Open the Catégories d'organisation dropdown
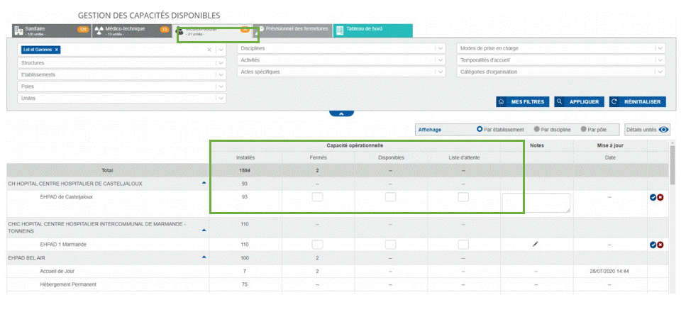 coord(561,72)
